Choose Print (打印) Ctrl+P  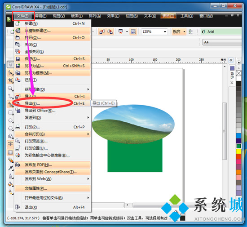coord(52,127)
